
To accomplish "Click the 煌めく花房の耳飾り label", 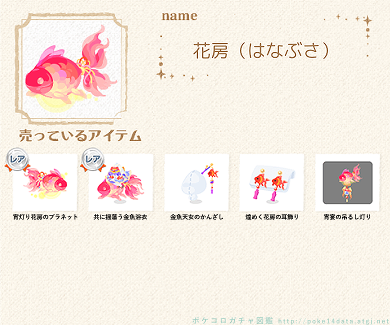I will coord(272,217).
